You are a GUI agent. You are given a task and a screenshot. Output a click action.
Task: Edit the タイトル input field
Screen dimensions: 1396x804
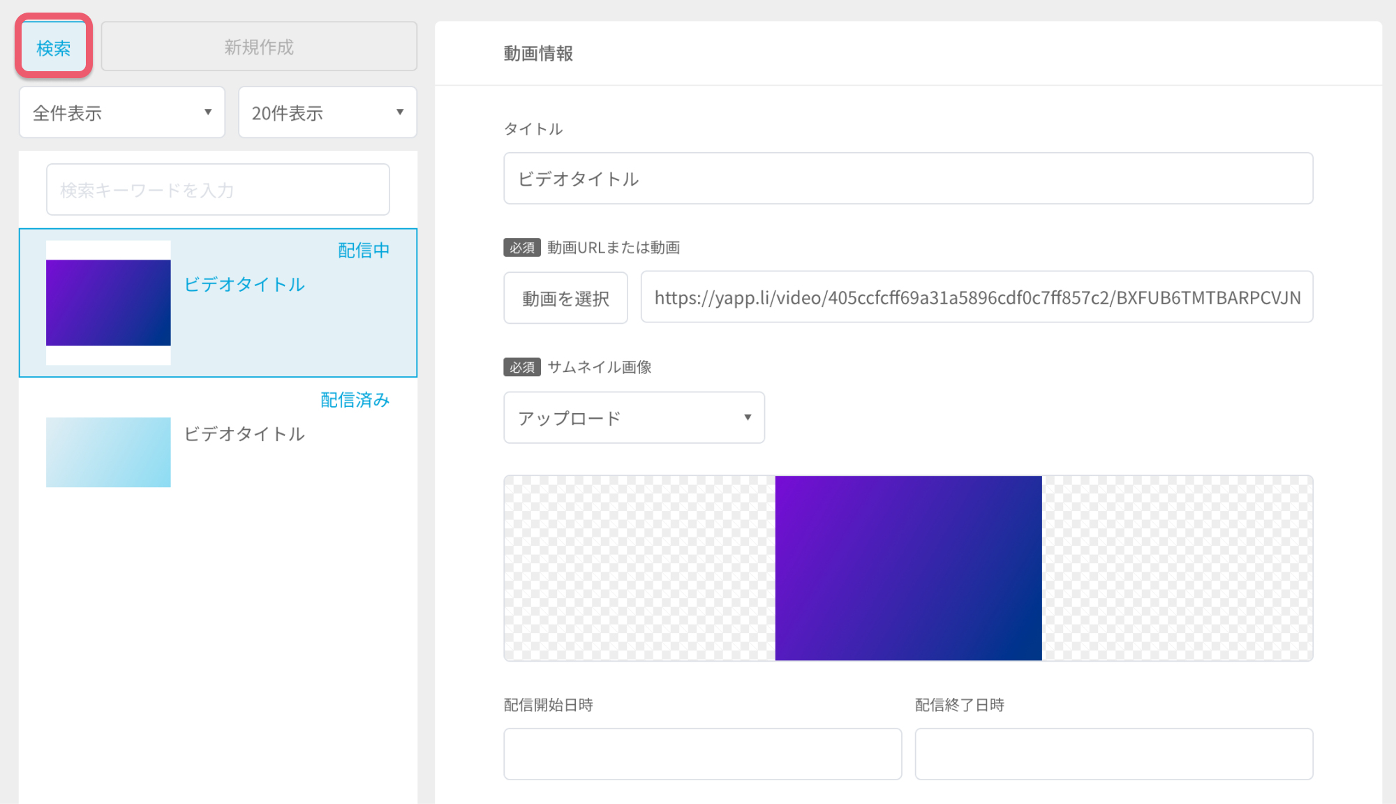click(x=908, y=179)
